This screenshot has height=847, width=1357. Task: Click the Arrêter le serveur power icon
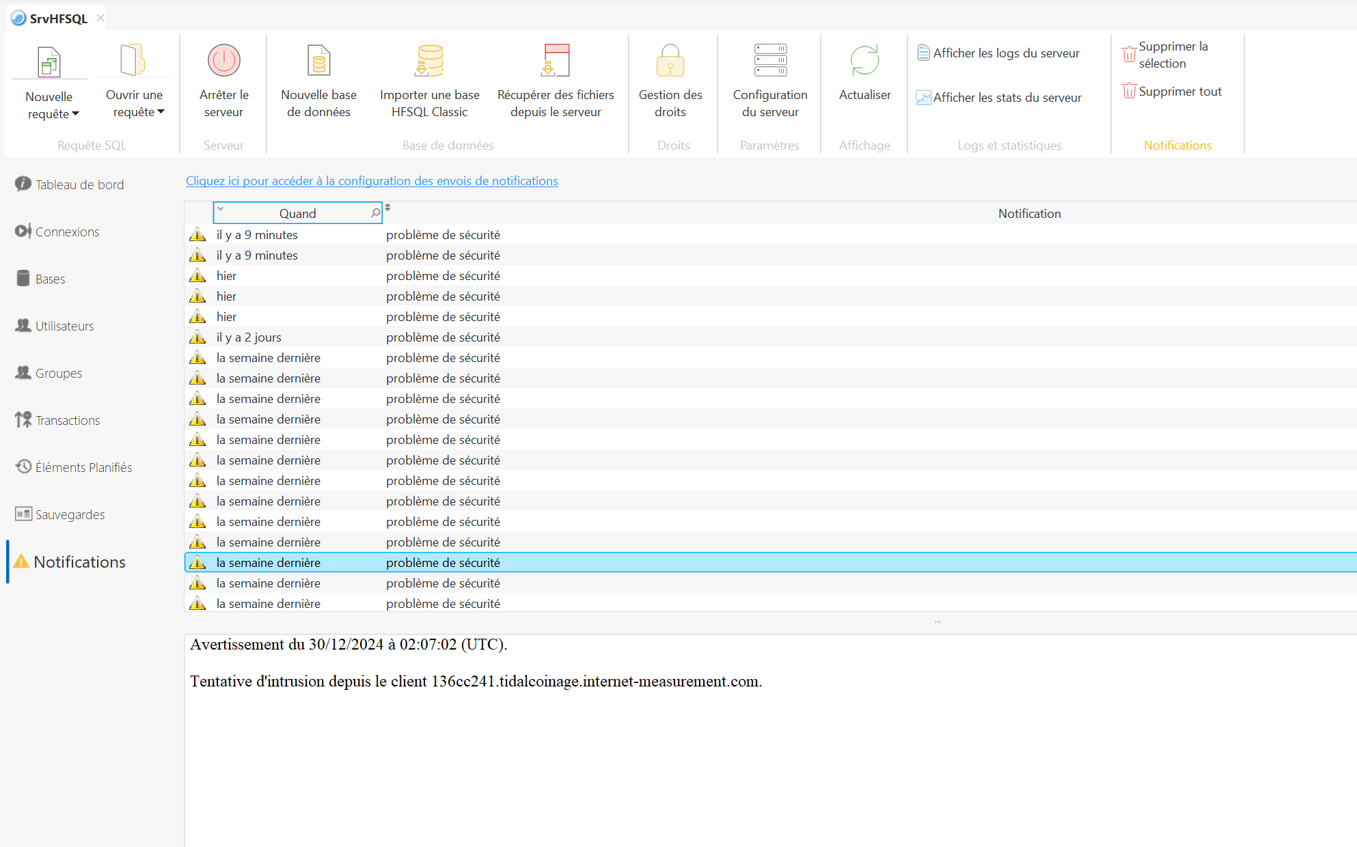[223, 61]
